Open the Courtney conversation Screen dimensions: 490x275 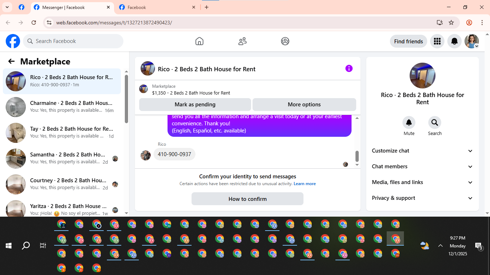(62, 184)
